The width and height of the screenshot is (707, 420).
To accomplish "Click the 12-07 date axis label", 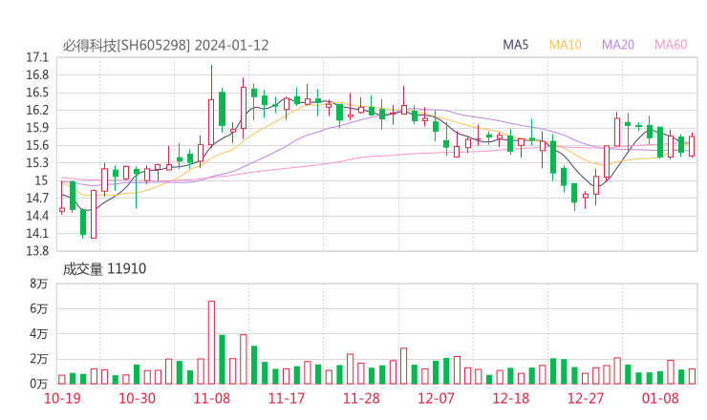I will (436, 398).
